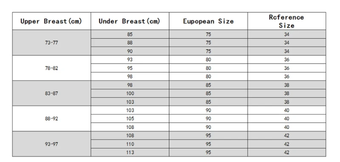Select the 110 under breast value
Screen dimensions: 340x162
click(x=130, y=144)
